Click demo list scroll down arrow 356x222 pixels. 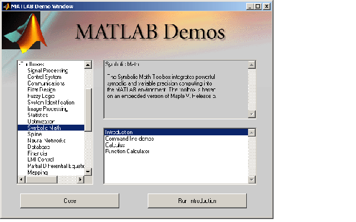[252, 179]
